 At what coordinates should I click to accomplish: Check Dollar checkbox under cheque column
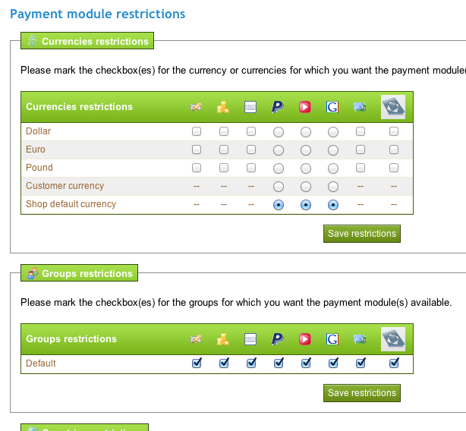[197, 131]
